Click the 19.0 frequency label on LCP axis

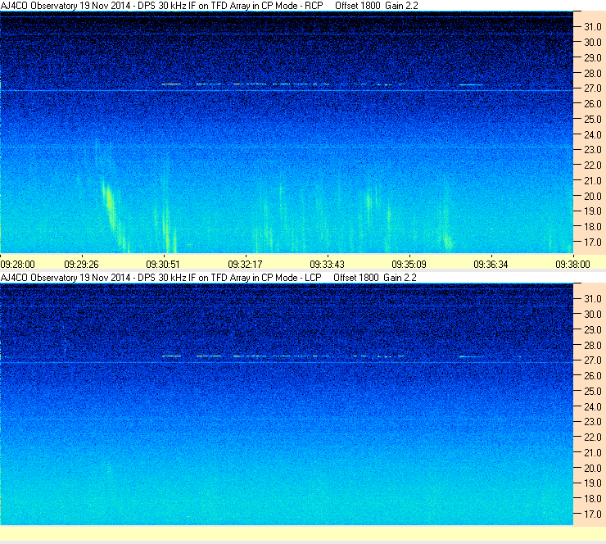(x=592, y=483)
